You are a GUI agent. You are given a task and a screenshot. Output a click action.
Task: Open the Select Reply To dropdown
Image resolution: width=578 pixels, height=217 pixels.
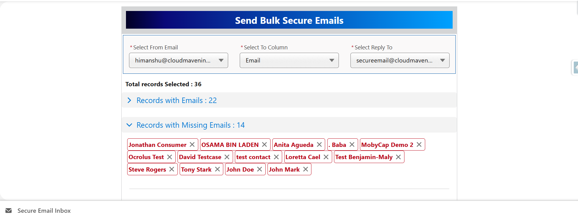pyautogui.click(x=400, y=60)
